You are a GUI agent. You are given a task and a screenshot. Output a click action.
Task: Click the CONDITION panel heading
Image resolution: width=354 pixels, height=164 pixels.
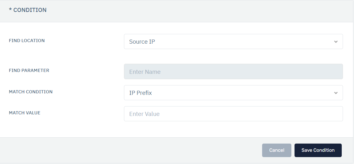pos(30,10)
